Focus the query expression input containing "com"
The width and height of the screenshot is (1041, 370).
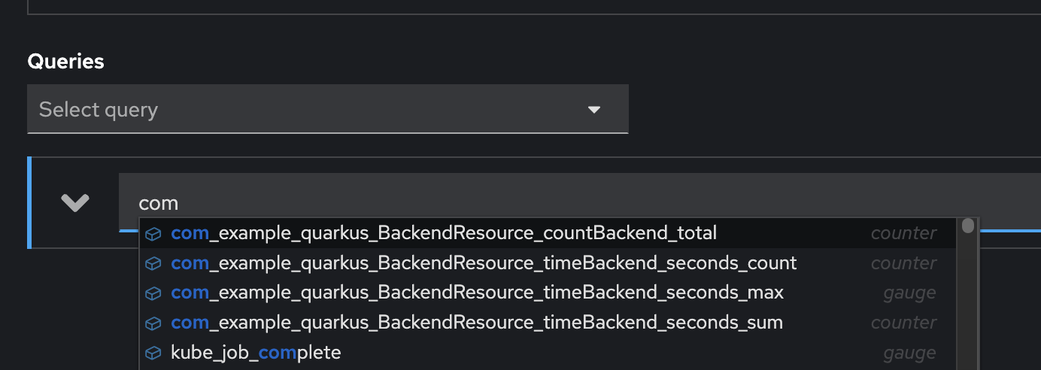coord(580,202)
